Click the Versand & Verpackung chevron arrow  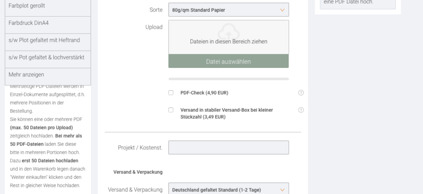[282, 190]
